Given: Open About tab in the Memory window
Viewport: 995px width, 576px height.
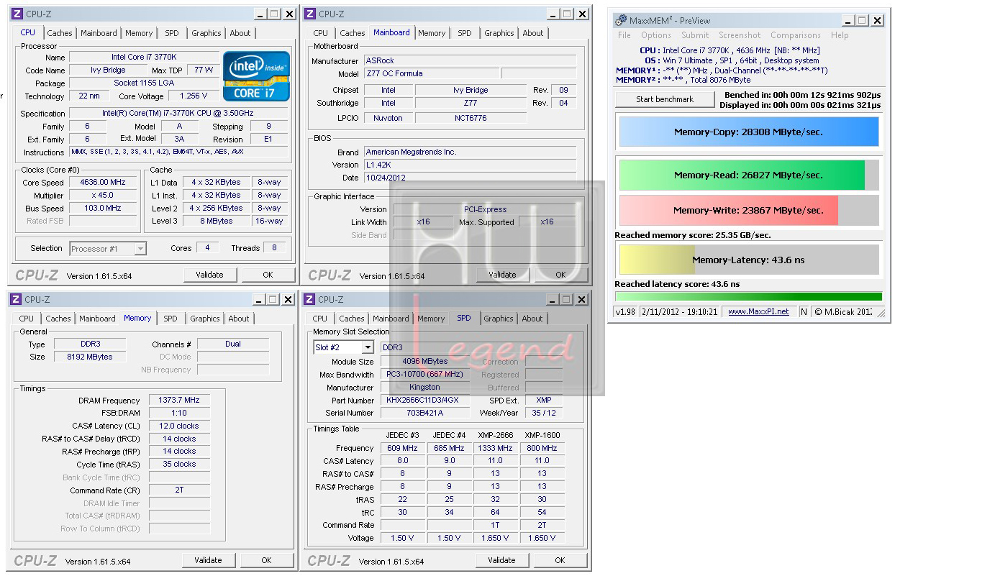Looking at the screenshot, I should [239, 319].
